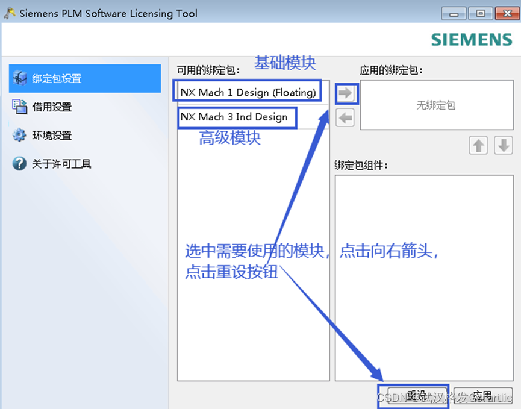
Task: Click the add-bundle right arrow button
Action: 346,93
